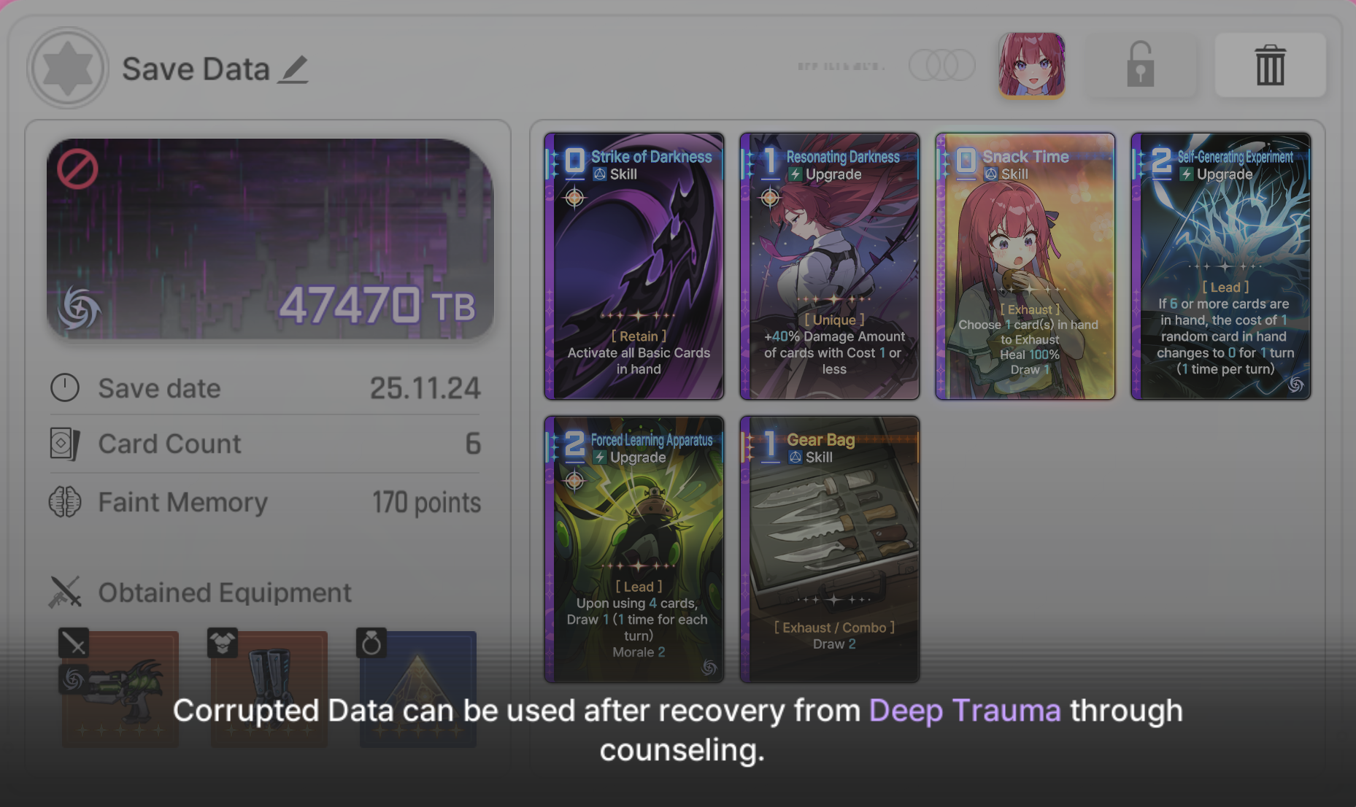
Task: Click the red-haired character portrait
Action: point(1031,65)
